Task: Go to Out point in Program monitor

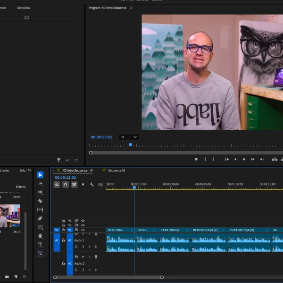Action: click(262, 159)
